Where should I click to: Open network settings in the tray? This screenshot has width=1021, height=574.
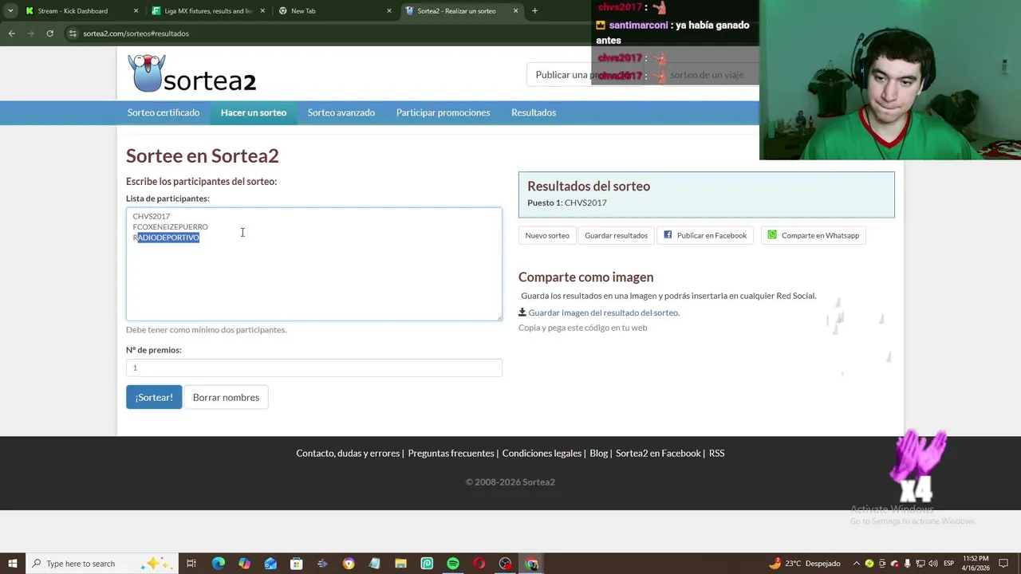coord(919,564)
